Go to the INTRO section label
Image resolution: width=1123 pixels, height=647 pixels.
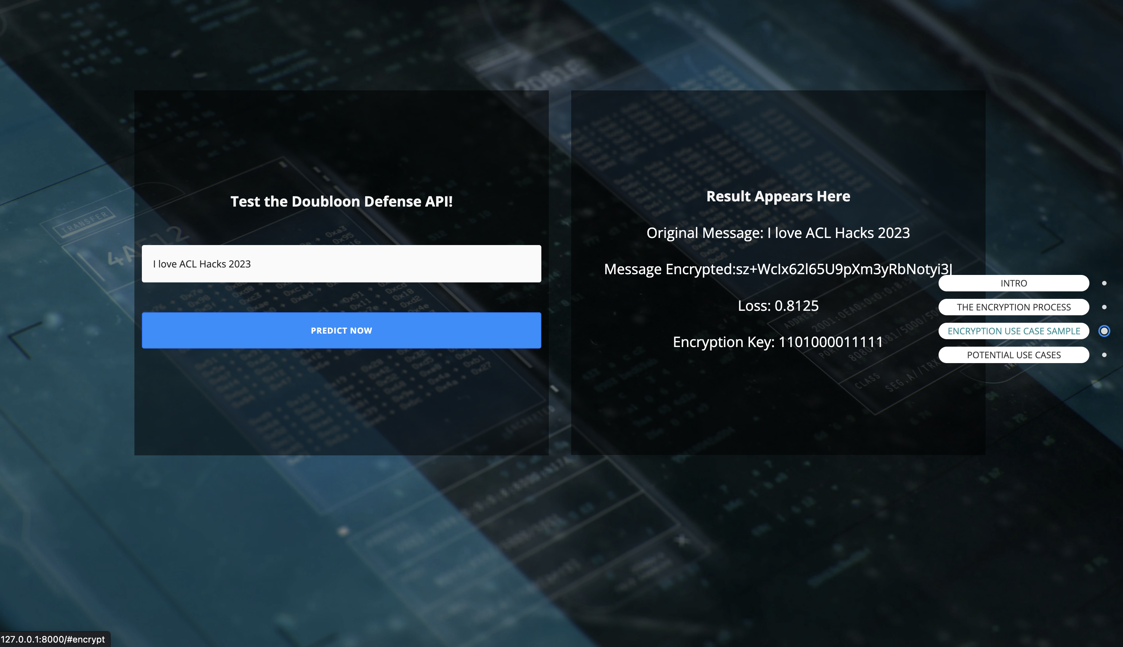point(1013,283)
